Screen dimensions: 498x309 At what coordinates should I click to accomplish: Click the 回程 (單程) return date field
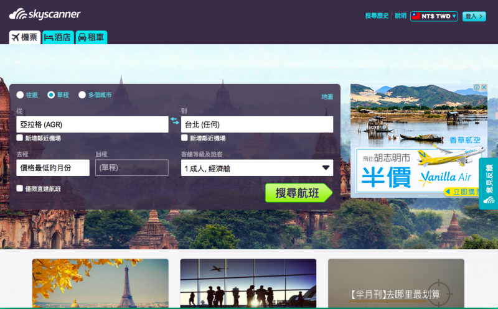132,168
